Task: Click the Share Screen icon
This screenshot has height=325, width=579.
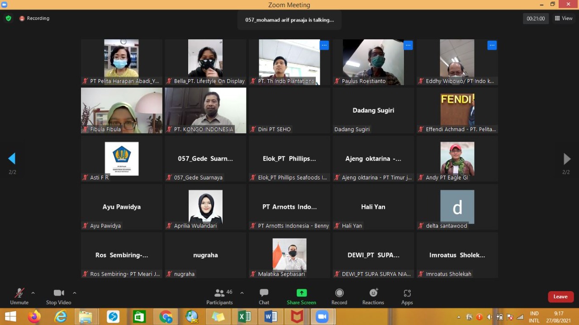Action: point(301,296)
